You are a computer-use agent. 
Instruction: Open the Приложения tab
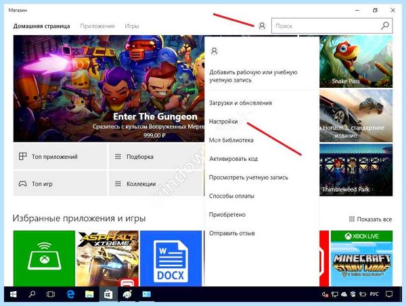click(x=97, y=26)
